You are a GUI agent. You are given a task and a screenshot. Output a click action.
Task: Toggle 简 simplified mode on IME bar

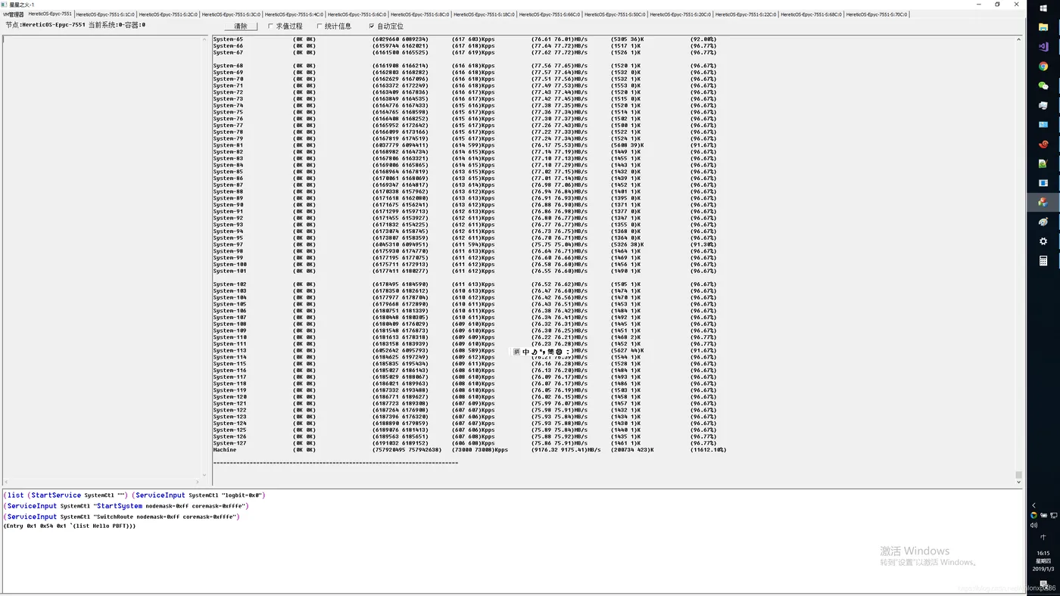550,352
